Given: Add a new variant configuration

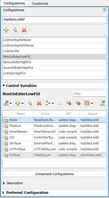Looking at the screenshot, I should [6, 30].
